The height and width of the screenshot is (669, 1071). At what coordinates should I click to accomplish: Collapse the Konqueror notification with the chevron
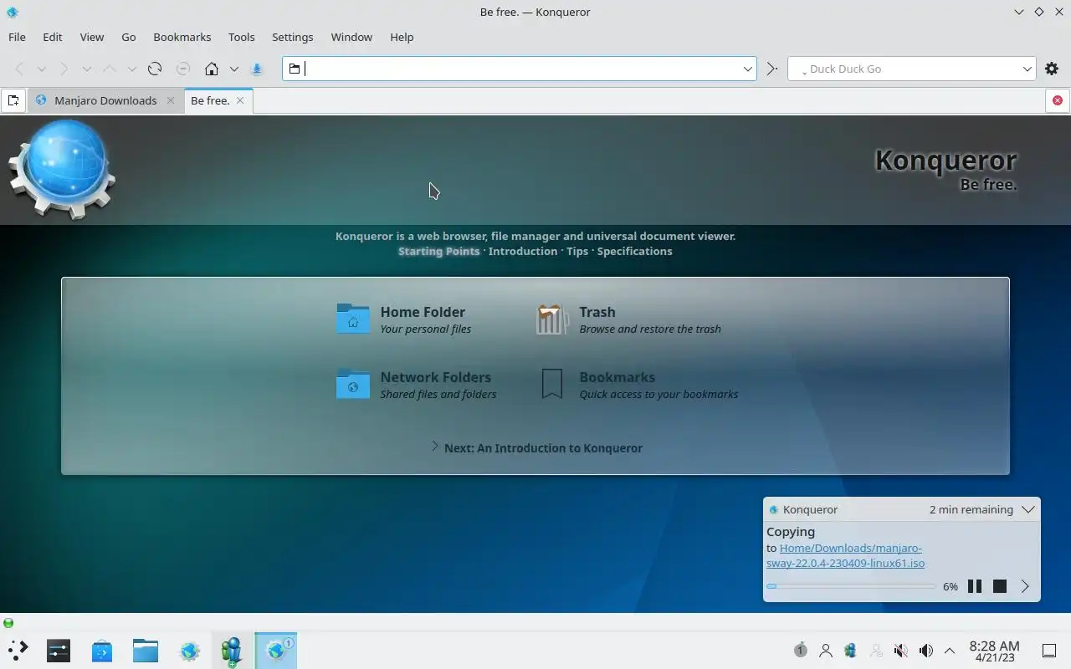(1028, 509)
